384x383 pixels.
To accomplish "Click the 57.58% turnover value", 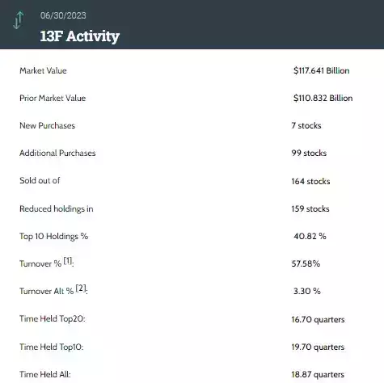I will pyautogui.click(x=306, y=263).
